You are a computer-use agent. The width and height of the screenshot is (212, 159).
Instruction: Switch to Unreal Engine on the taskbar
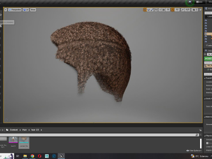[x=61, y=156]
